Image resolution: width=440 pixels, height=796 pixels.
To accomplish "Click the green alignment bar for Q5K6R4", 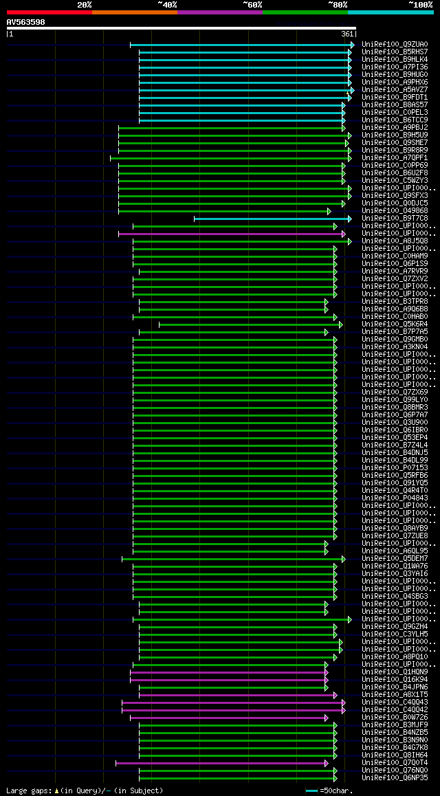I will [x=251, y=324].
